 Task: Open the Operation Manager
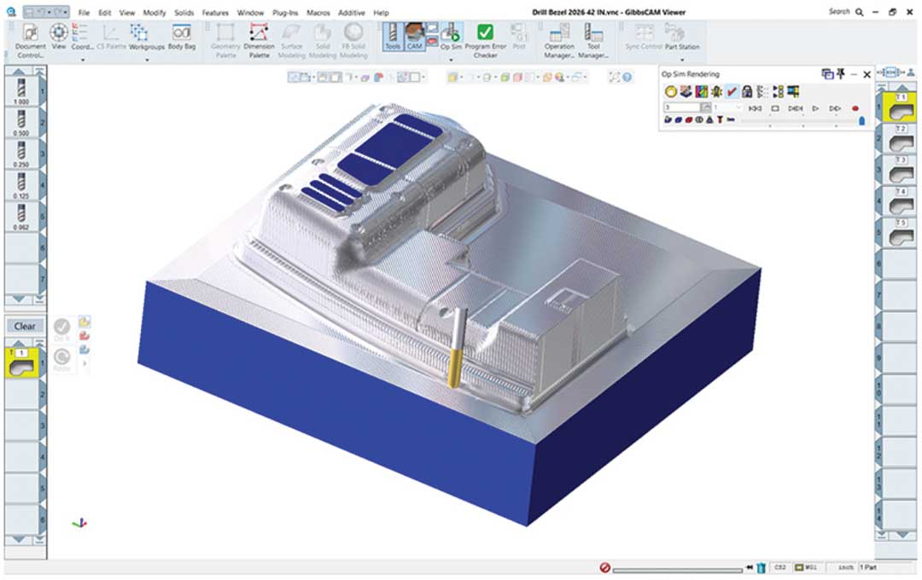(x=560, y=38)
